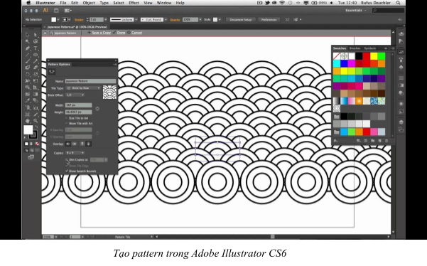The width and height of the screenshot is (427, 266).
Task: Open the Swatch Libraries menu icon
Action: point(336,141)
